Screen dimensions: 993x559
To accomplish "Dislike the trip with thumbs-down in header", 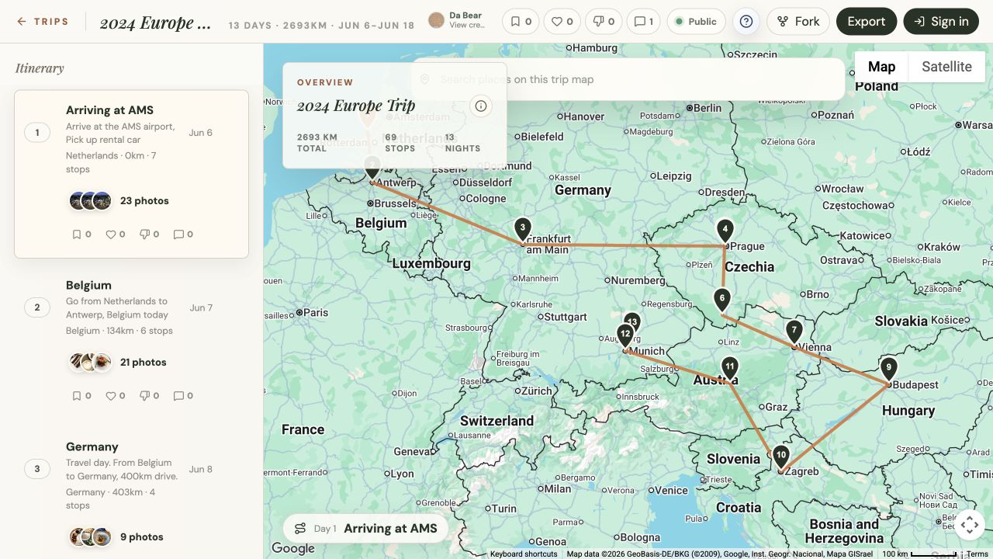I will coord(603,22).
